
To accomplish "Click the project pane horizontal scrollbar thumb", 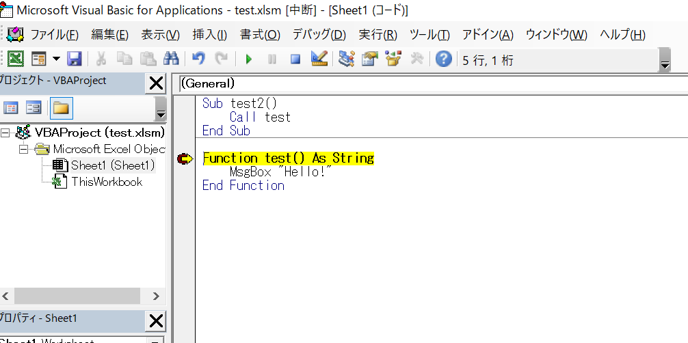I will point(77,296).
